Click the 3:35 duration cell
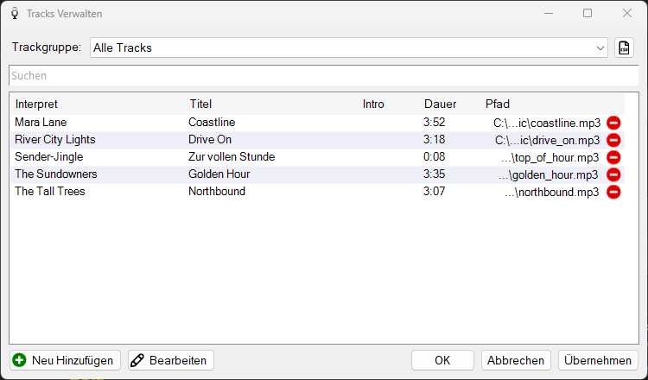Screen dimensions: 648x380 [x=434, y=174]
